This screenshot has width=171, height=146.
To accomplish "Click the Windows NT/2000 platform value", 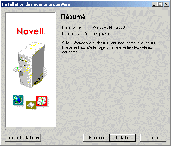I will click(x=109, y=27).
